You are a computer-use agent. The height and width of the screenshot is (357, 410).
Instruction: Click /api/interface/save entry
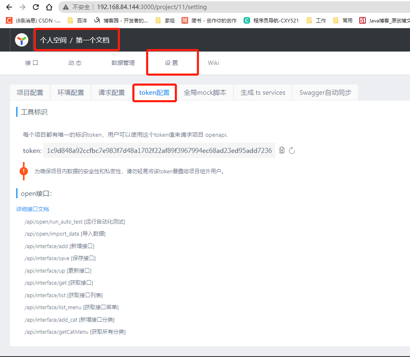(x=60, y=258)
